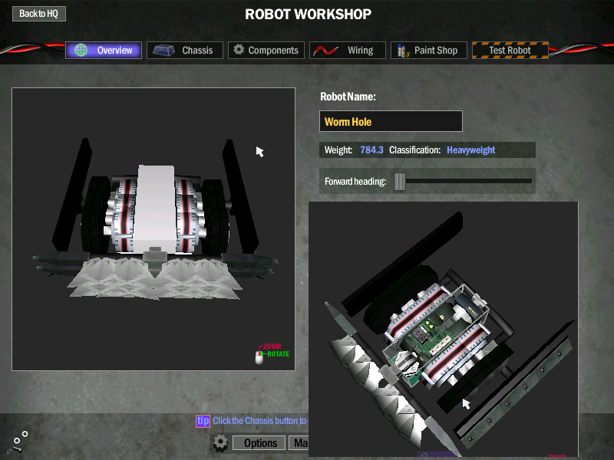Click the Heavyweight classification text

(x=471, y=150)
